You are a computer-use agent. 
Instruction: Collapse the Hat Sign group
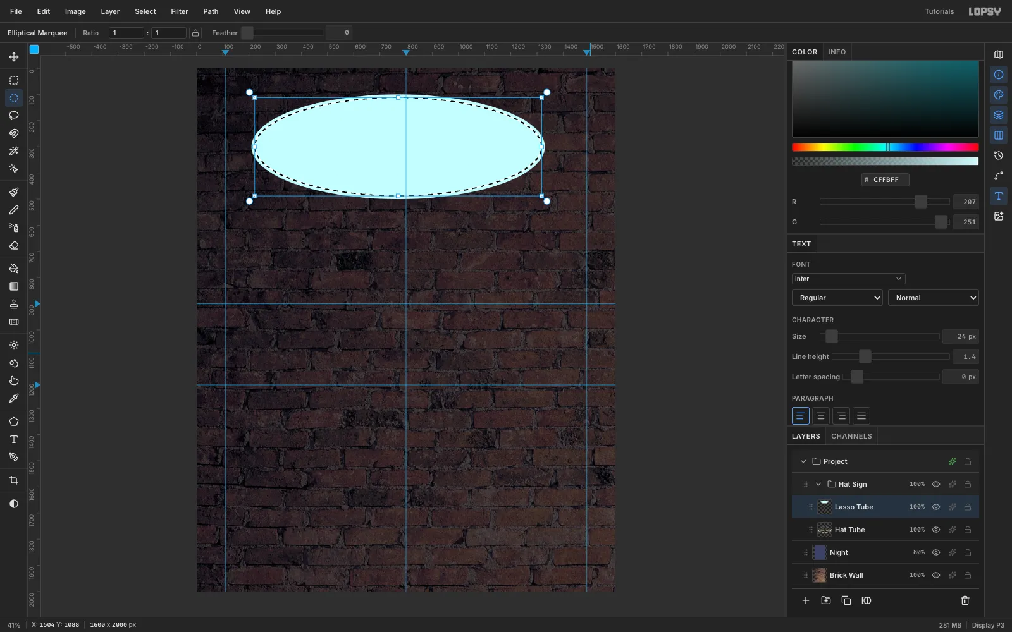pyautogui.click(x=818, y=484)
